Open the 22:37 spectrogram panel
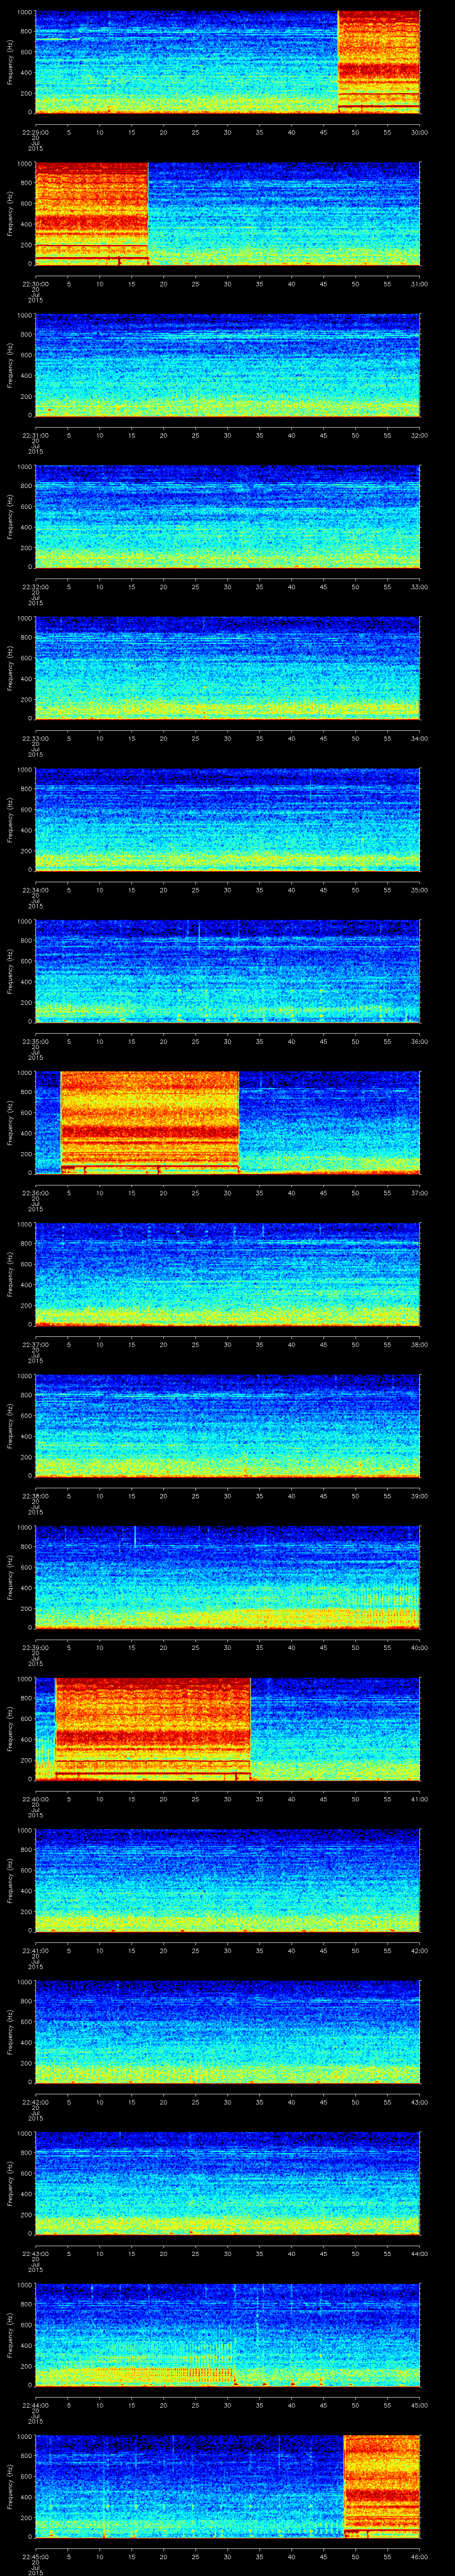 click(x=227, y=1273)
